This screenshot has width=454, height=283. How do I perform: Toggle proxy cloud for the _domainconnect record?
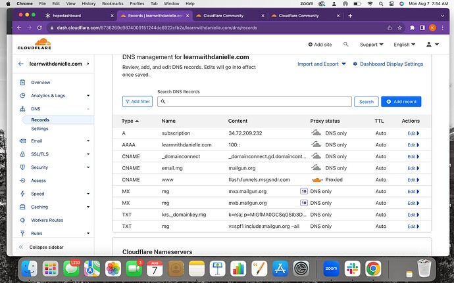[316, 156]
